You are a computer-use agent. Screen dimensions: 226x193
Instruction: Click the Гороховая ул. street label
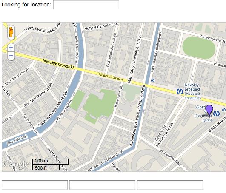(x=30, y=123)
